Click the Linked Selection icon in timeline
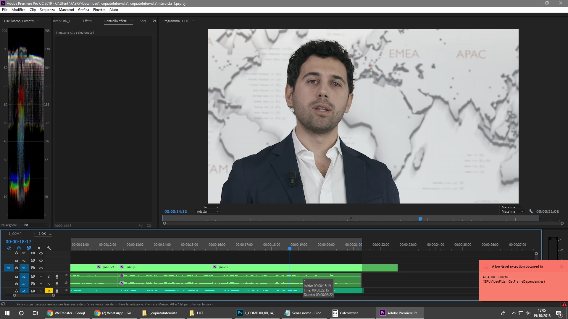 [29, 248]
